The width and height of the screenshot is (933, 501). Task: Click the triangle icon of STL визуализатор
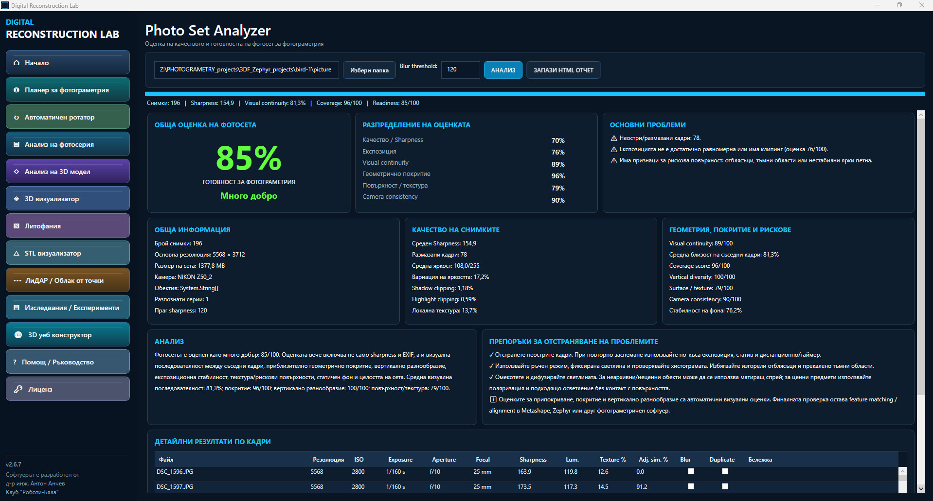pyautogui.click(x=17, y=253)
